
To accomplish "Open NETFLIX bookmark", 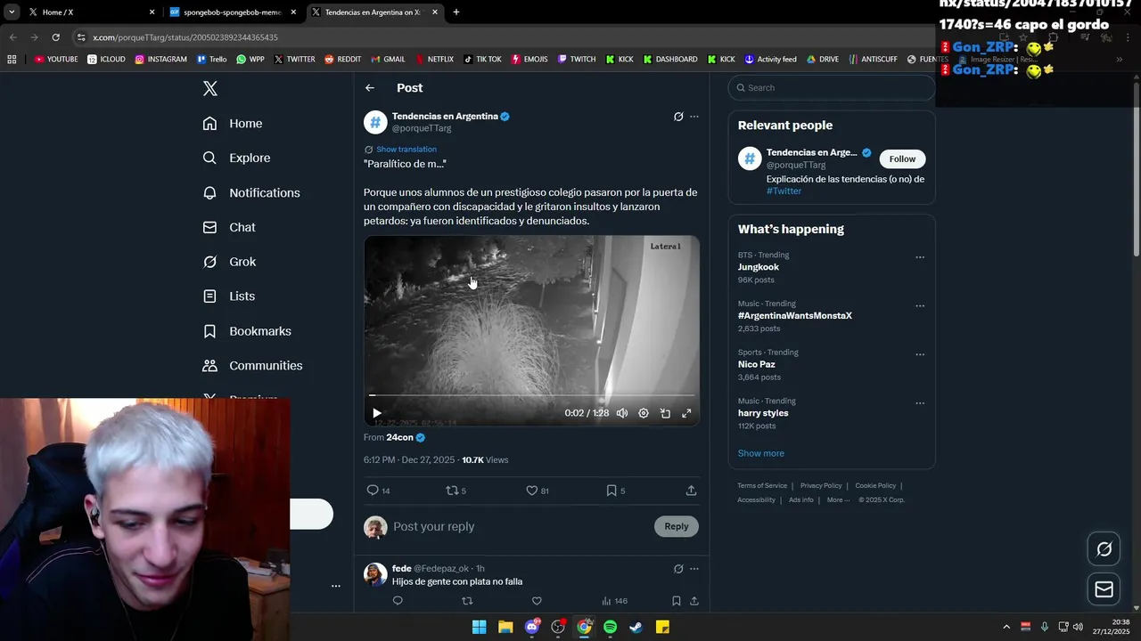I will 434,60.
